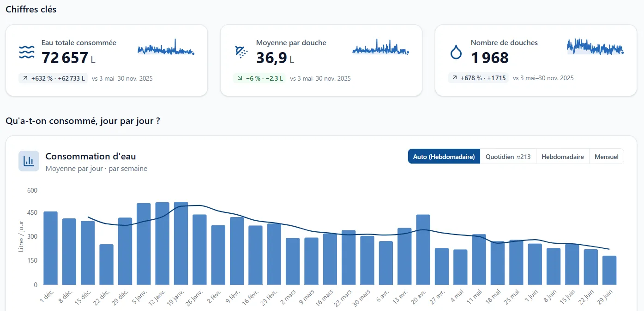Click the bar for week of 23 mars
The height and width of the screenshot is (311, 644).
coord(349,258)
